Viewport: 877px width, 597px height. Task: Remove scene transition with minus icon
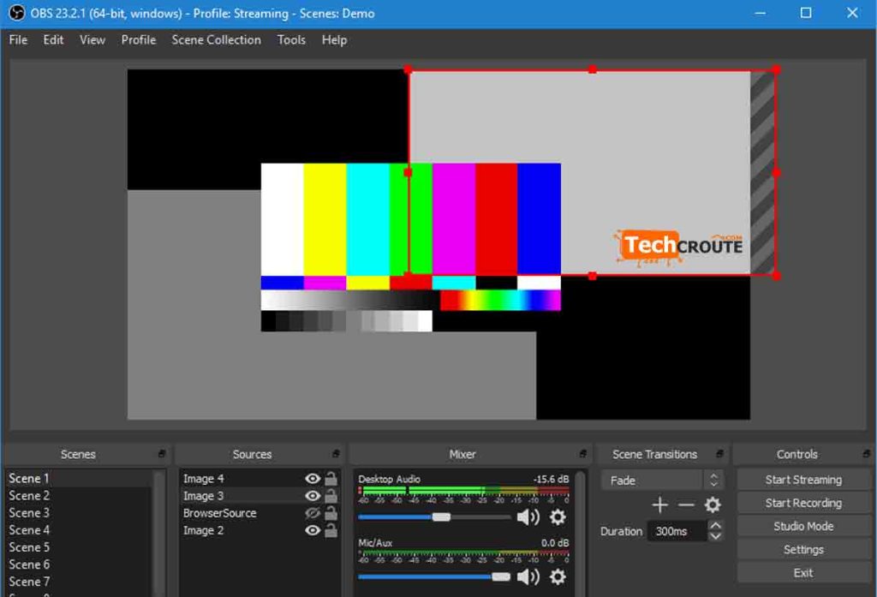point(686,504)
